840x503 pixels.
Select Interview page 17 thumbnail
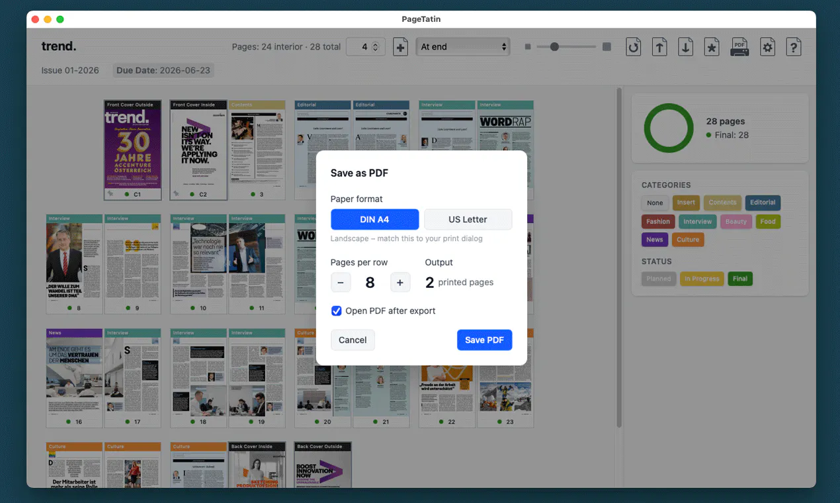[x=132, y=378]
